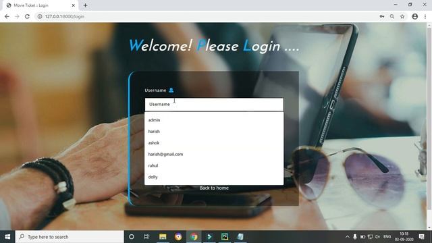Choose 'dolly' from the suggestions

point(214,177)
